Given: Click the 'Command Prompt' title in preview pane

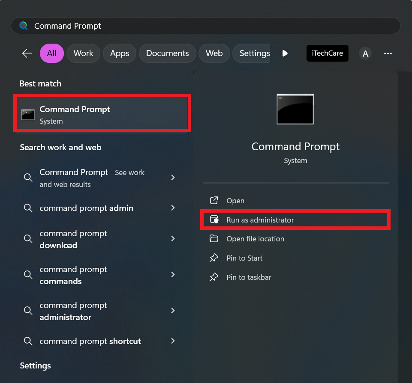Looking at the screenshot, I should click(x=295, y=147).
